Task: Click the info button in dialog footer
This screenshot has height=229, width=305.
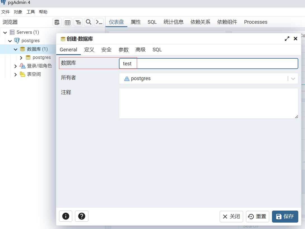Action: [x=65, y=216]
